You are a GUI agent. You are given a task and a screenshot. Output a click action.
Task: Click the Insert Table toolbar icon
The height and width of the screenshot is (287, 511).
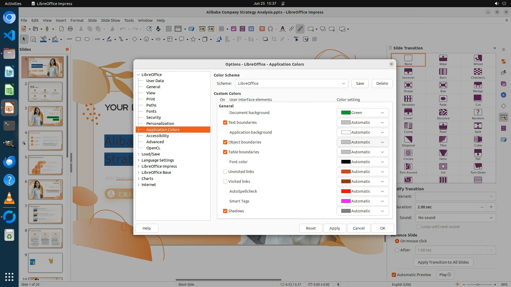pyautogui.click(x=221, y=29)
